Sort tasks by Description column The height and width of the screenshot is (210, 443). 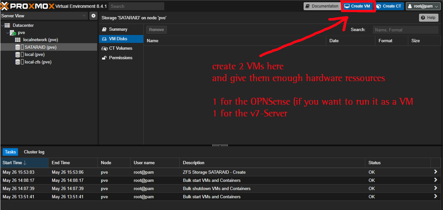click(x=272, y=163)
